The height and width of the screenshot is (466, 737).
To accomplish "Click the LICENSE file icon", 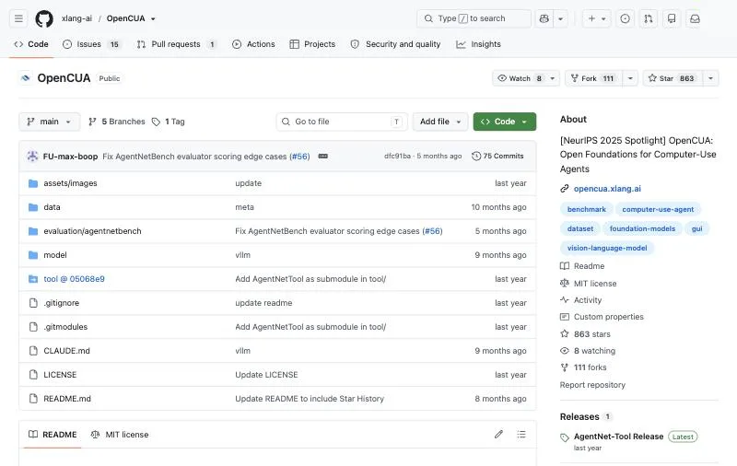I will 33,375.
